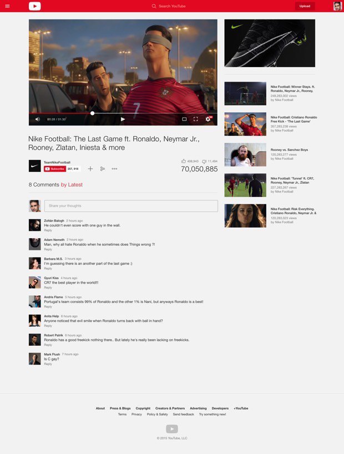
Task: Open 'Cristiano Ronaldo Free Kick' video title
Action: point(294,119)
